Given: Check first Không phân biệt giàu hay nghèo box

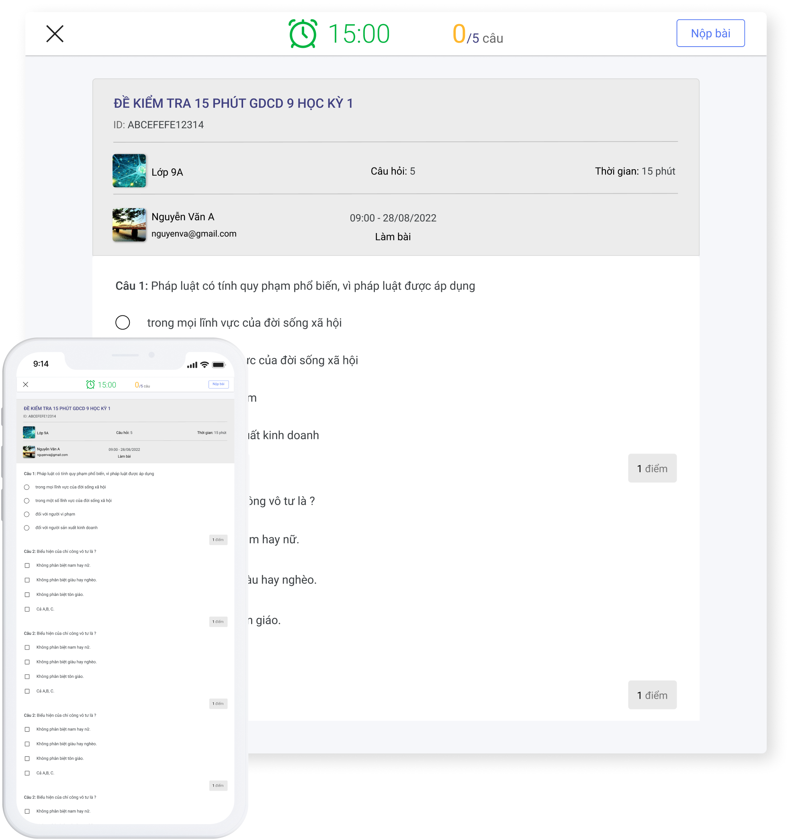Looking at the screenshot, I should pos(27,580).
